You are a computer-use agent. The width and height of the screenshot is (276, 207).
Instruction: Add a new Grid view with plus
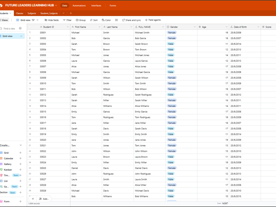click(x=20, y=153)
